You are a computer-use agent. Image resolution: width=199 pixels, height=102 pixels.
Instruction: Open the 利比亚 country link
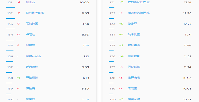tap(30, 2)
